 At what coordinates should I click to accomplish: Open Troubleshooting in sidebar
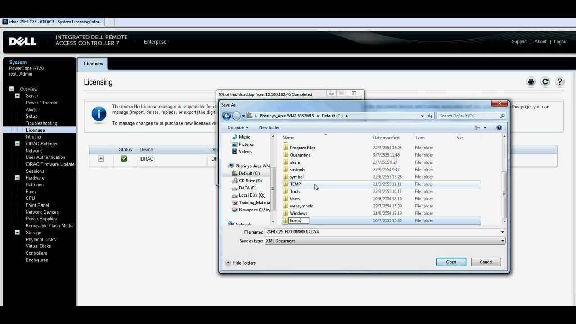click(41, 123)
